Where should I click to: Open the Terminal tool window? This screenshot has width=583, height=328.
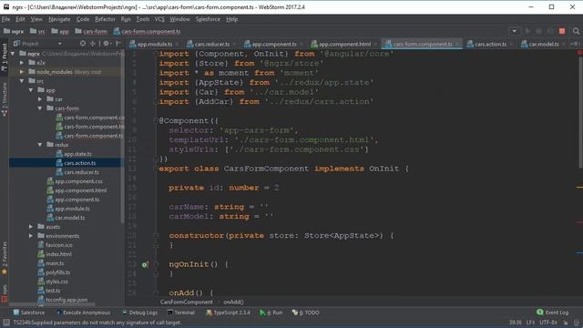click(x=180, y=313)
